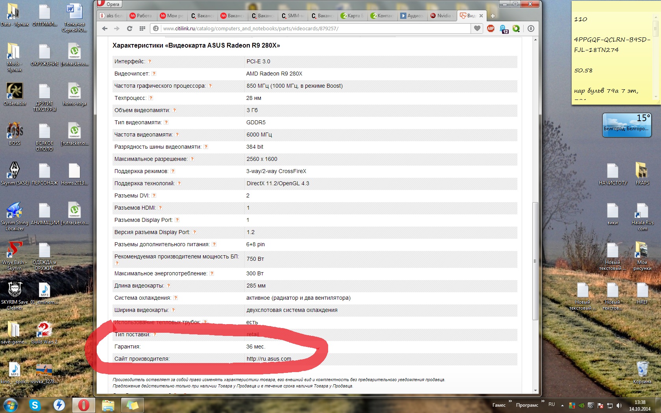Image resolution: width=661 pixels, height=413 pixels.
Task: Open the Skyrim (SKSE) desktop shortcut
Action: tap(15, 173)
